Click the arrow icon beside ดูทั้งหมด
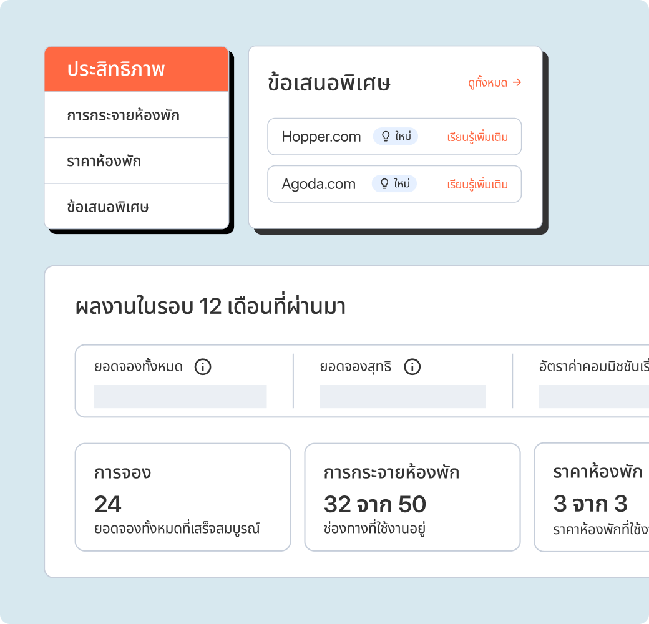The height and width of the screenshot is (624, 649). (x=517, y=82)
